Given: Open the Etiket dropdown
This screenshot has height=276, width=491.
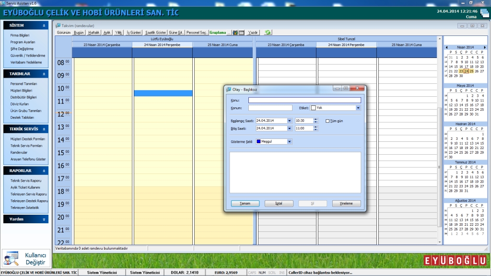Looking at the screenshot, I should pyautogui.click(x=358, y=108).
